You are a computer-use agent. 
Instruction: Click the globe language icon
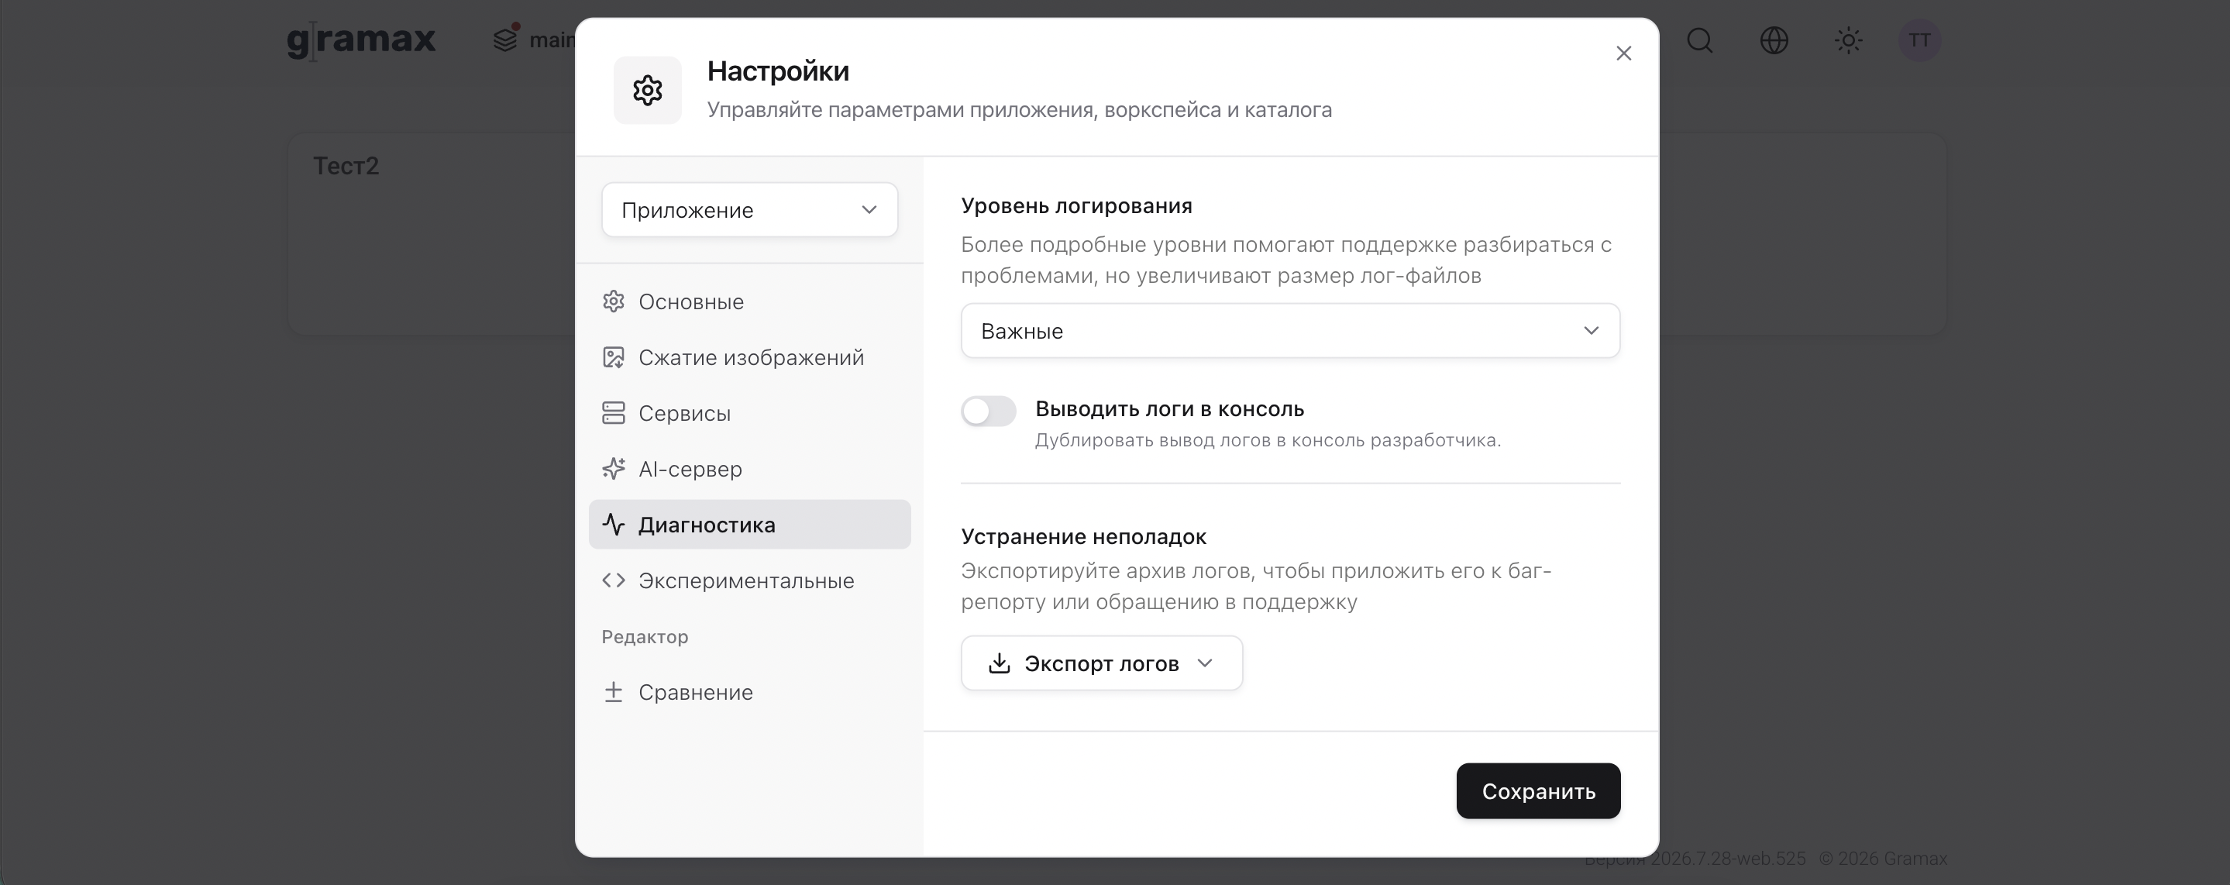point(1774,40)
